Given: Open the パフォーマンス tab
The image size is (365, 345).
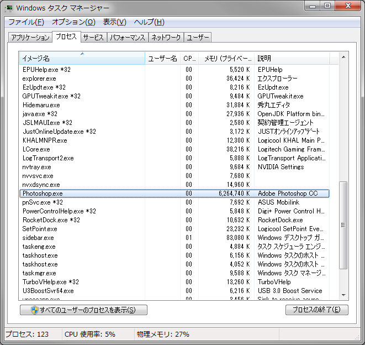Looking at the screenshot, I should pyautogui.click(x=128, y=37).
